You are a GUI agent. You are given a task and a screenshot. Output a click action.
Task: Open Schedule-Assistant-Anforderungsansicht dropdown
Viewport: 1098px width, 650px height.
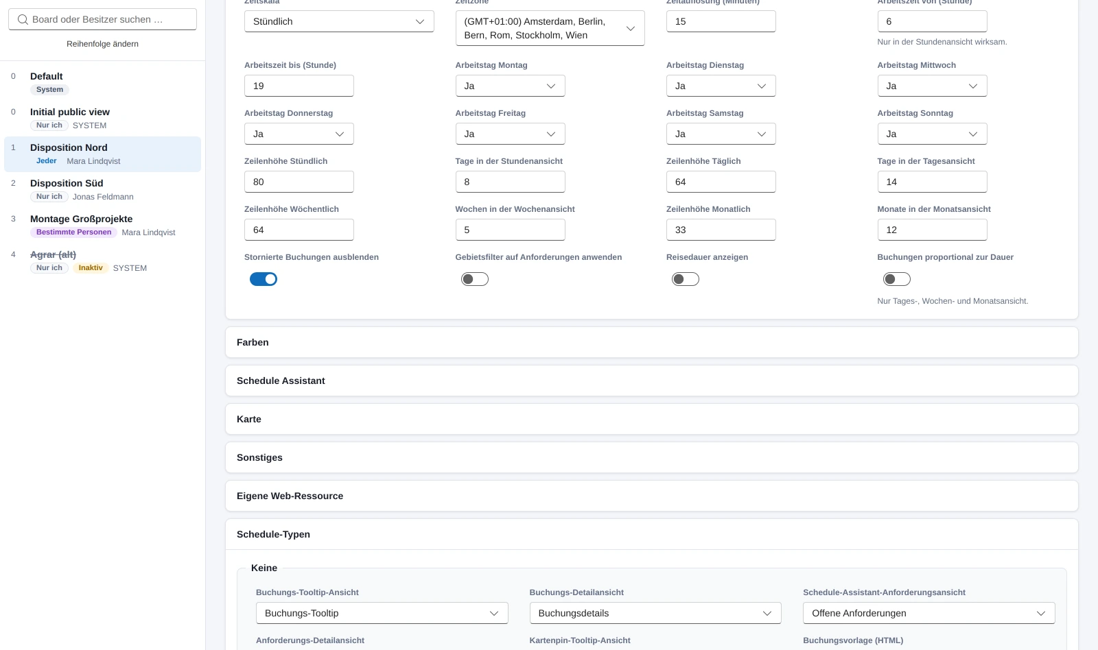(x=928, y=613)
